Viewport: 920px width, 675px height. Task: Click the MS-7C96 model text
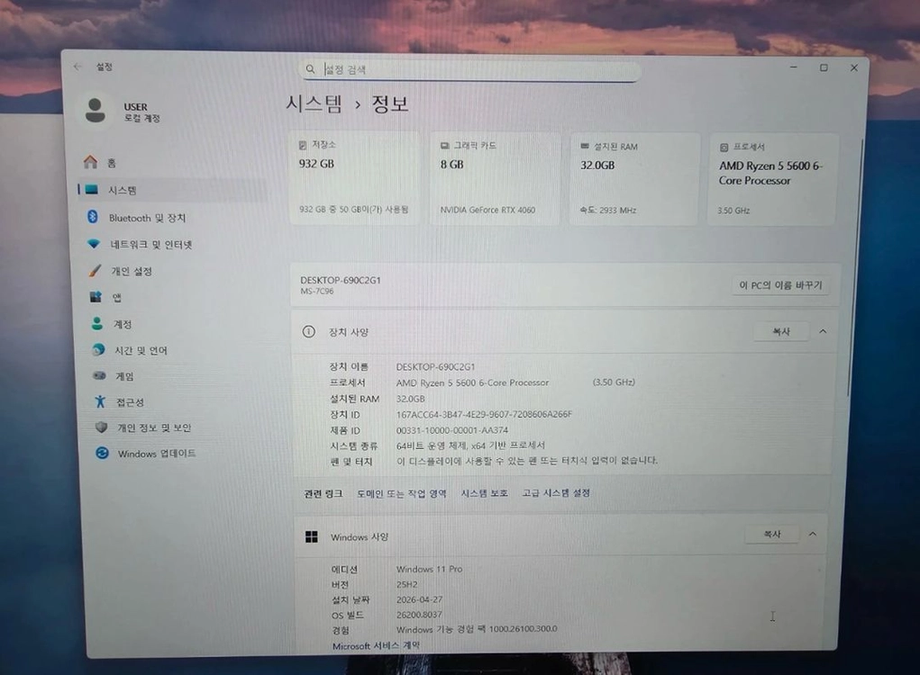317,292
